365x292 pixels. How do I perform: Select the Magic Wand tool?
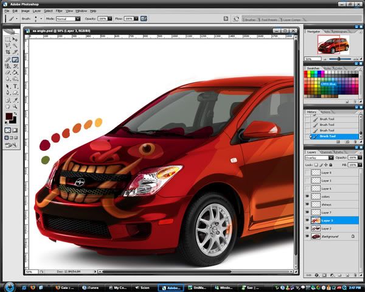[x=15, y=46]
